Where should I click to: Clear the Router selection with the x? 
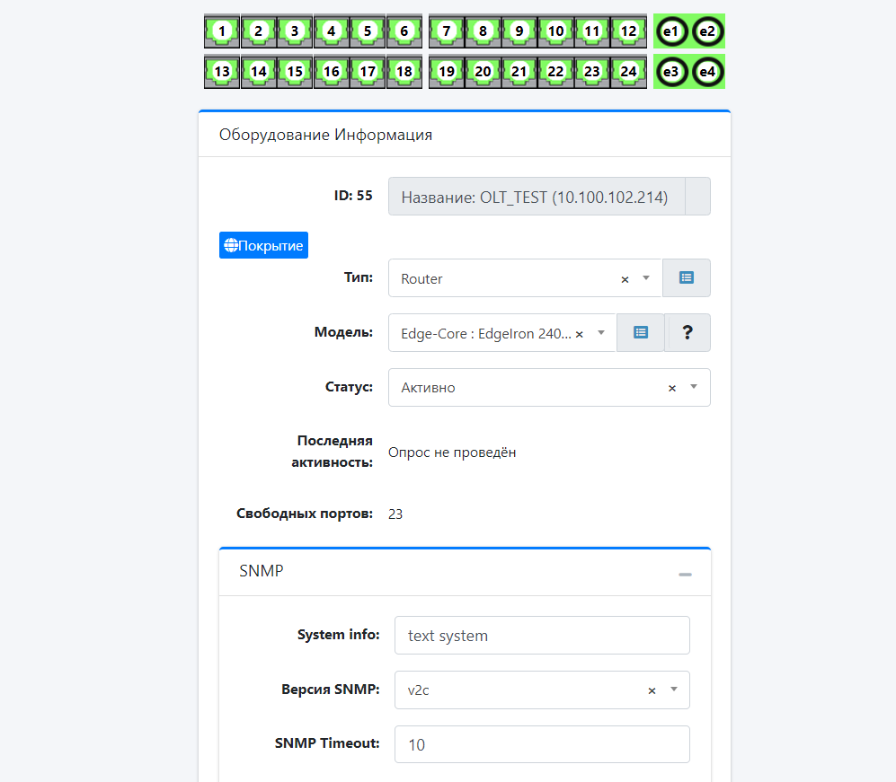coord(625,279)
